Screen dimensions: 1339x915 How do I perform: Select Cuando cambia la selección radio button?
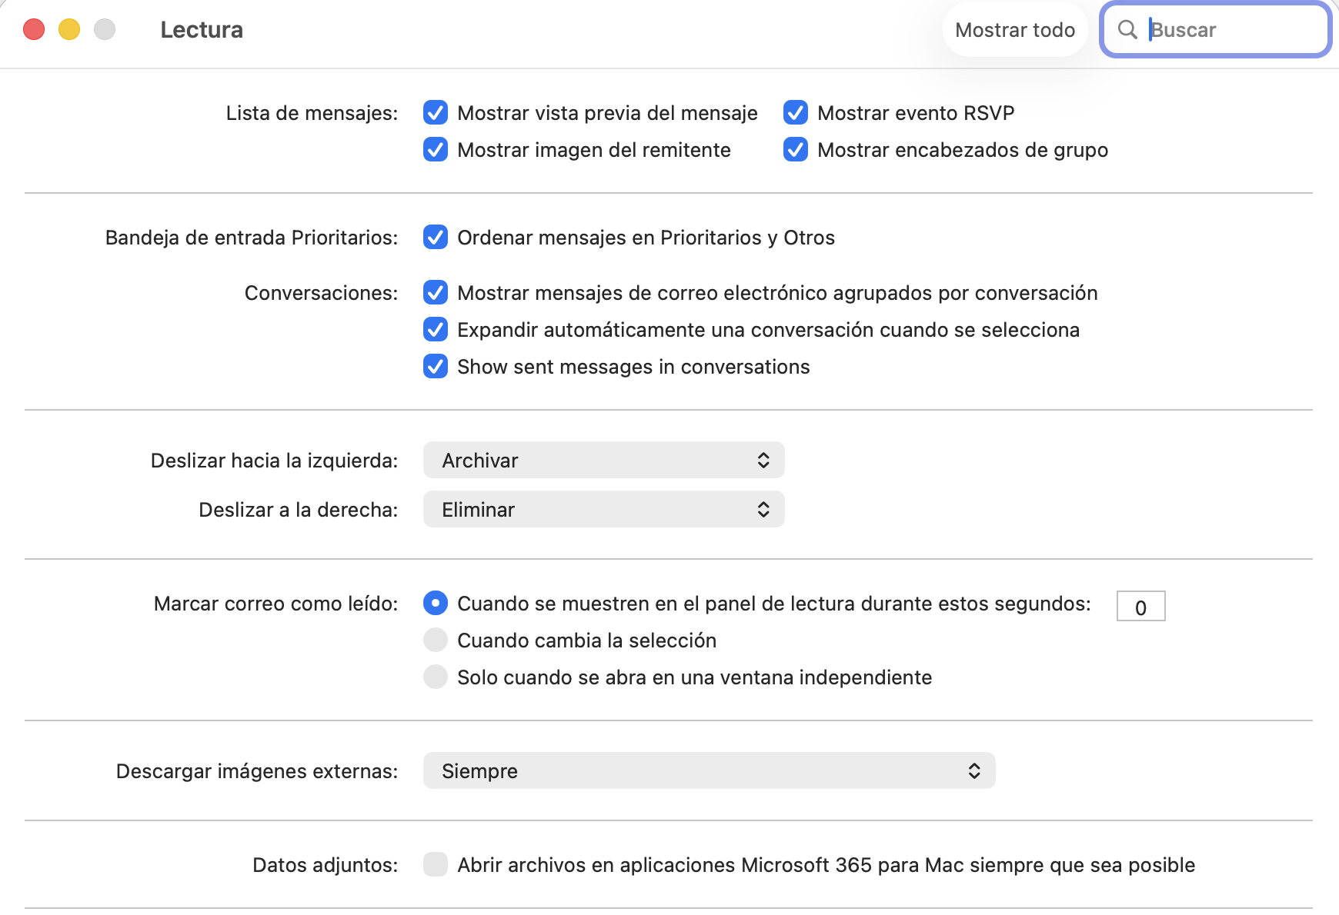(436, 640)
